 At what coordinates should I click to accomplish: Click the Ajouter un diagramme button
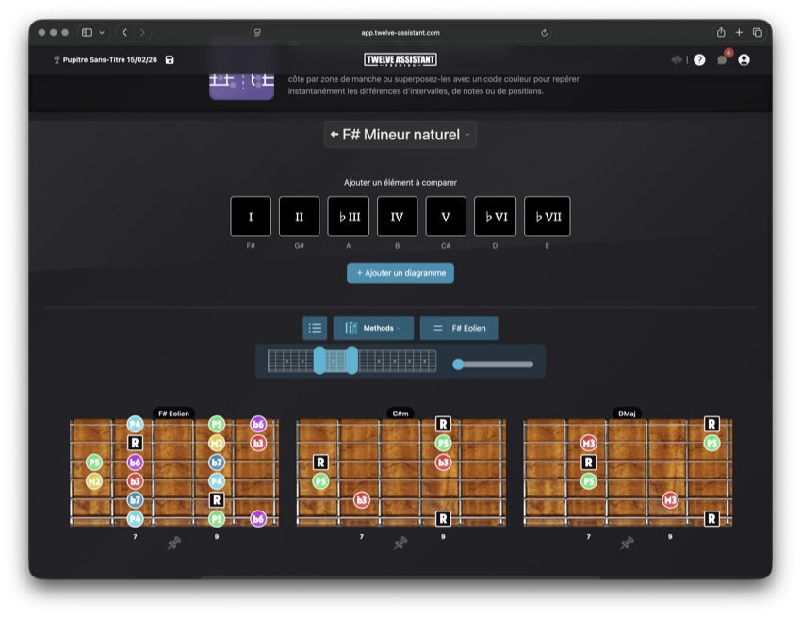coord(400,273)
